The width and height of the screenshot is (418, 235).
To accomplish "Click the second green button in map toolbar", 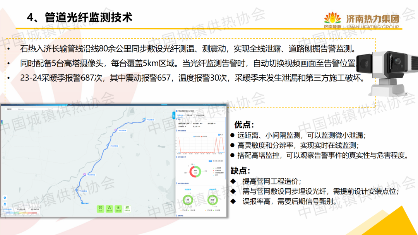I will click(x=109, y=209).
